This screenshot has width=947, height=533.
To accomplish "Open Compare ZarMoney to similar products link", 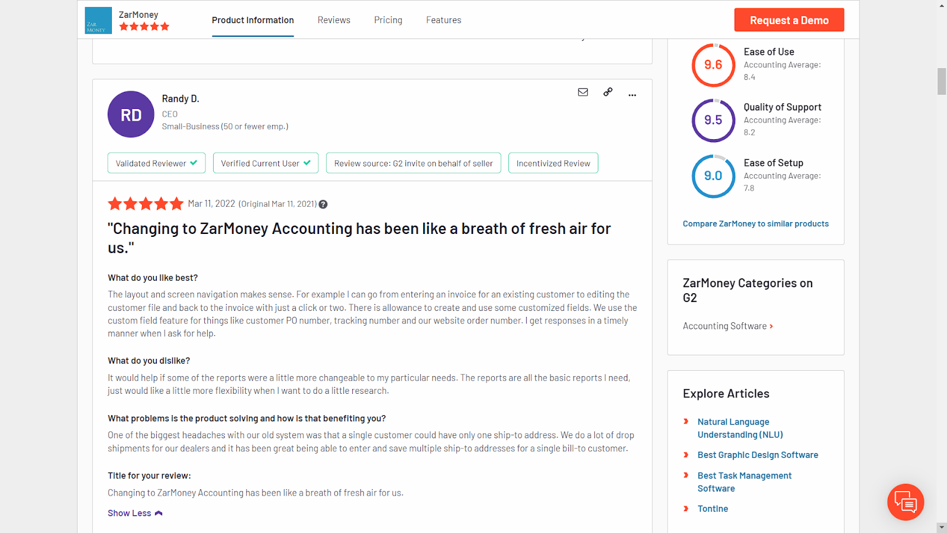I will coord(756,224).
